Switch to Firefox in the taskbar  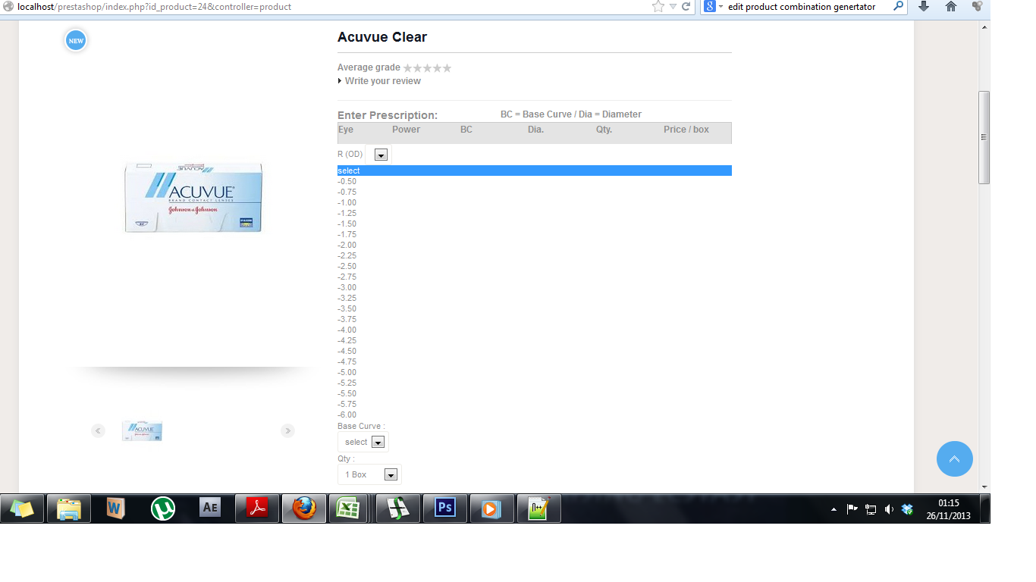[304, 508]
